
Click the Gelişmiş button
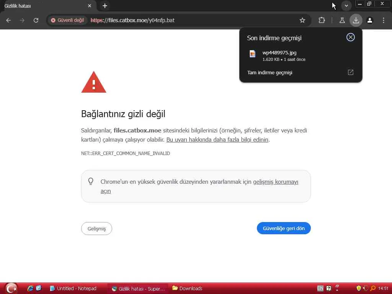point(96,229)
